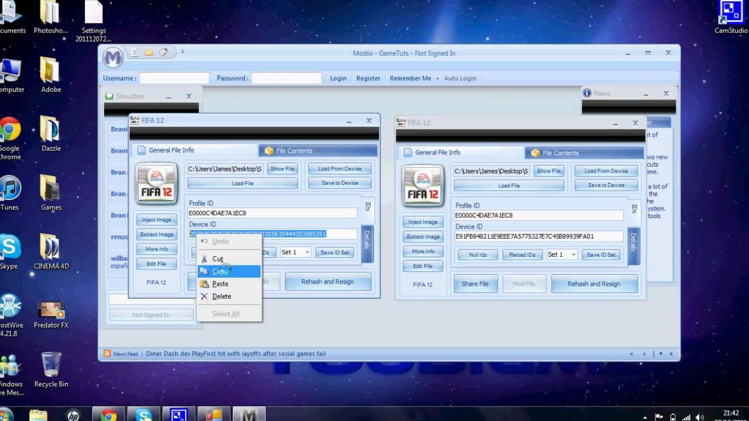Image resolution: width=749 pixels, height=421 pixels.
Task: Go to previous news feed item arrow
Action: (x=631, y=354)
